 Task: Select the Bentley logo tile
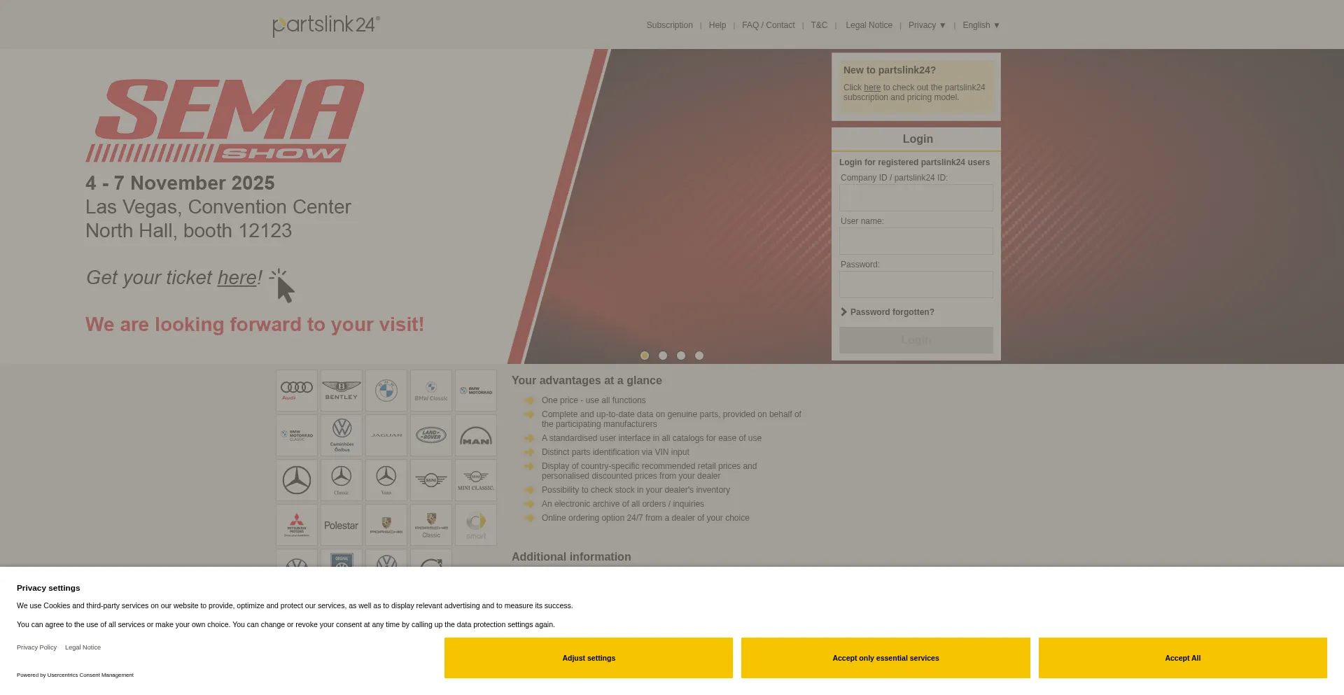(342, 391)
